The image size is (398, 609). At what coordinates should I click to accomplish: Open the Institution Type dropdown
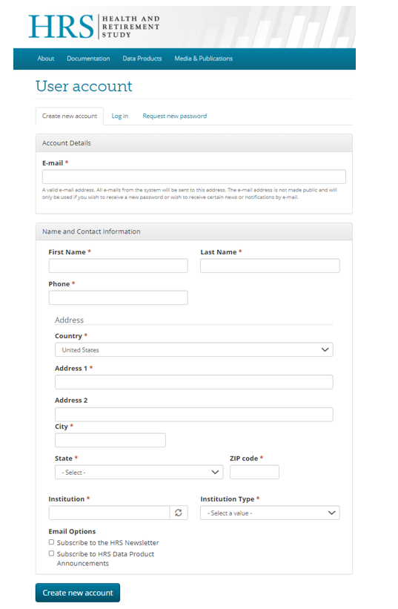270,513
